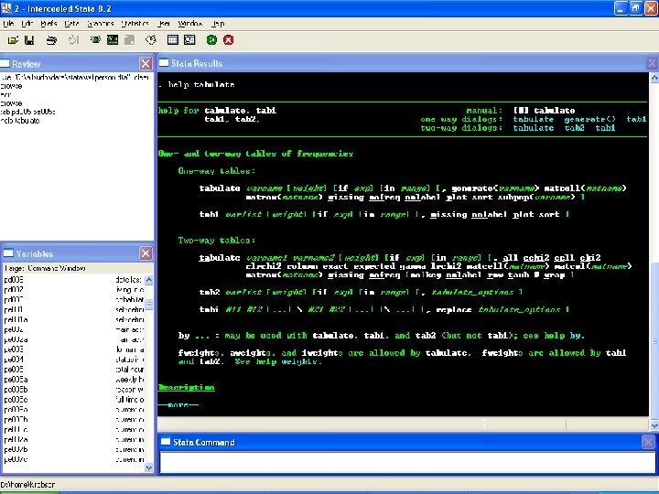The image size is (659, 494).
Task: Open the one-way dialogs generate() link
Action: click(x=589, y=119)
